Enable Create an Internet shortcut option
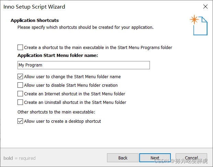This screenshot has height=167, width=213. (20, 94)
